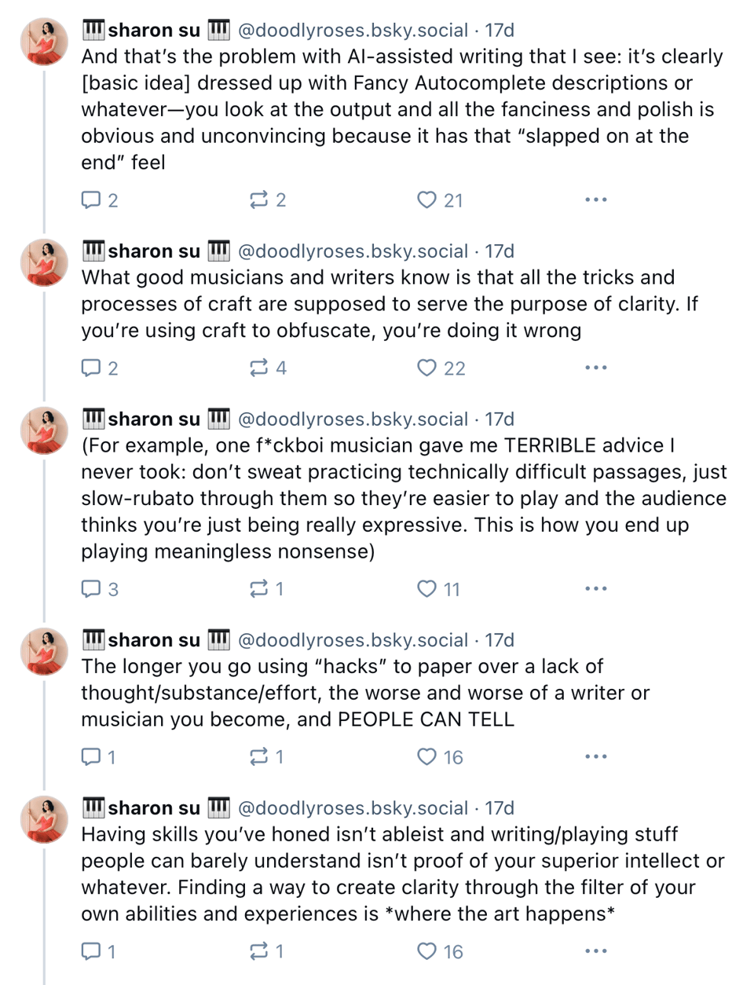The width and height of the screenshot is (754, 985).
Task: Click the repost icon on the hacks post
Action: pos(261,756)
